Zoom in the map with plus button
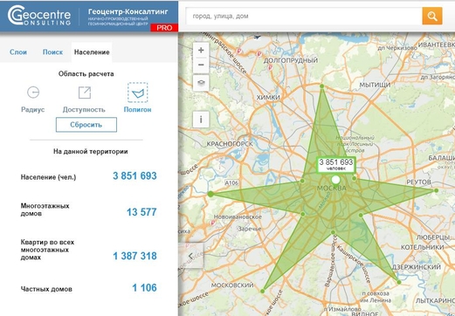Viewport: 455px width, 316px height. click(x=201, y=51)
